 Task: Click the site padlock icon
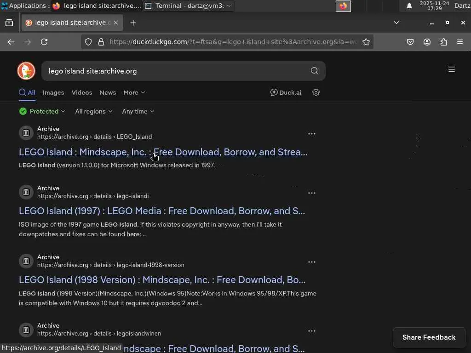[x=101, y=42]
